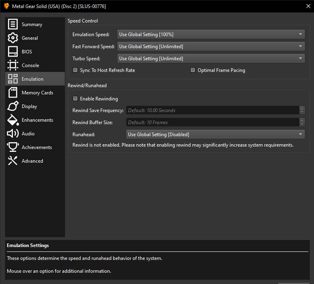Click the Display paintbrush icon
Screen dimensions: 314x284
coord(13,106)
